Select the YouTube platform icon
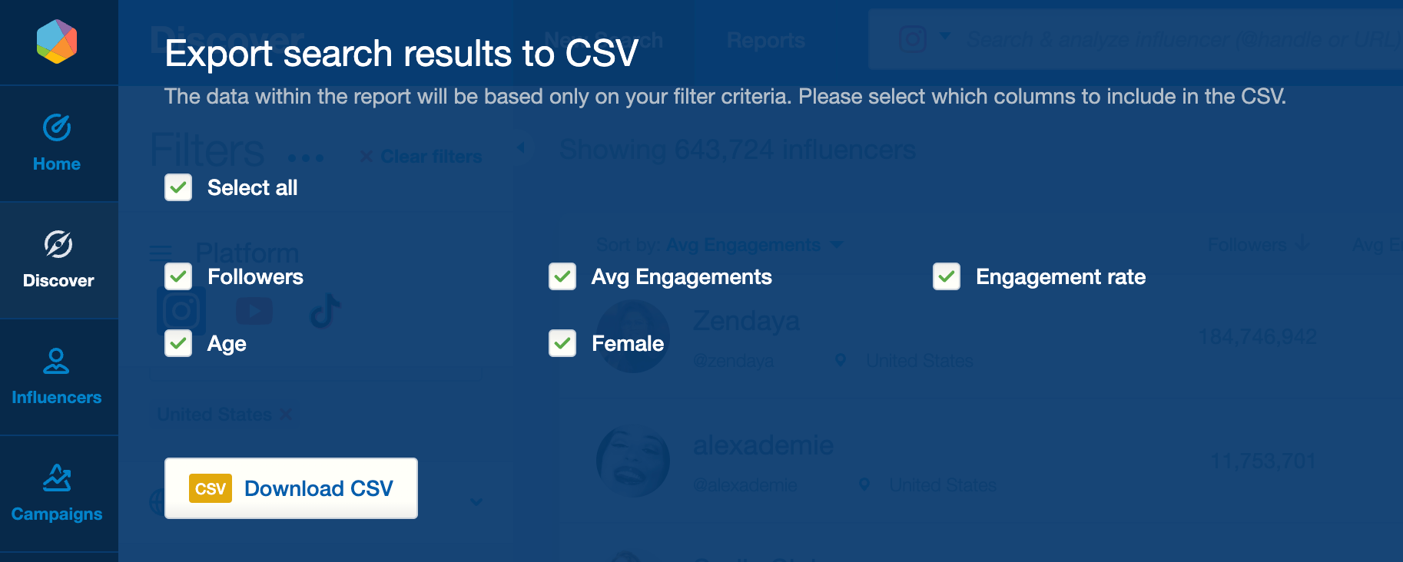This screenshot has height=562, width=1403. point(254,311)
